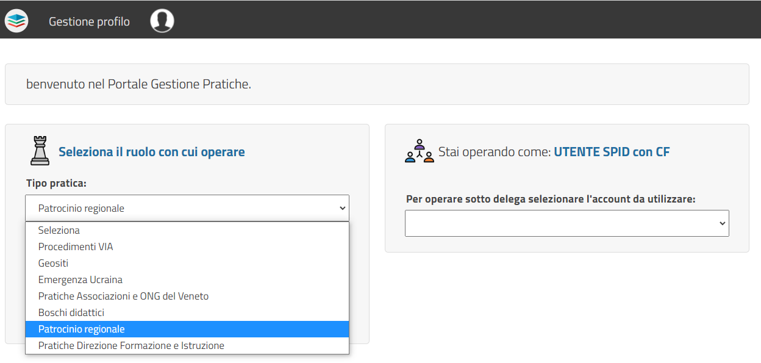
Task: Click the chess rook role icon
Action: click(x=40, y=151)
